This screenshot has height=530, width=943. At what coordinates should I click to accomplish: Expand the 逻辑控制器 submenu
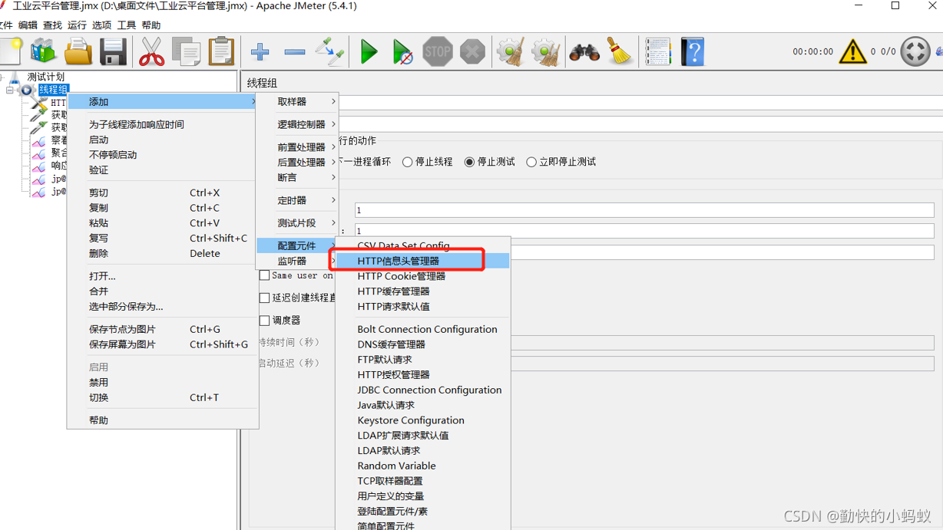(297, 124)
